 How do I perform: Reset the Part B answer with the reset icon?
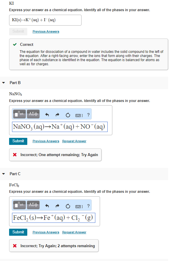tap(68, 115)
